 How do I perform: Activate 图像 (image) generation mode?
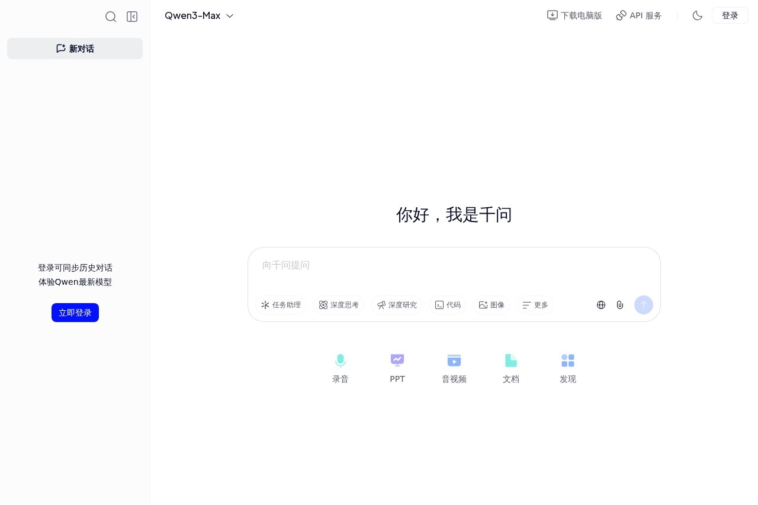tap(492, 305)
